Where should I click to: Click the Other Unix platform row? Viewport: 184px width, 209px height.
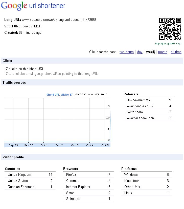[147, 187]
